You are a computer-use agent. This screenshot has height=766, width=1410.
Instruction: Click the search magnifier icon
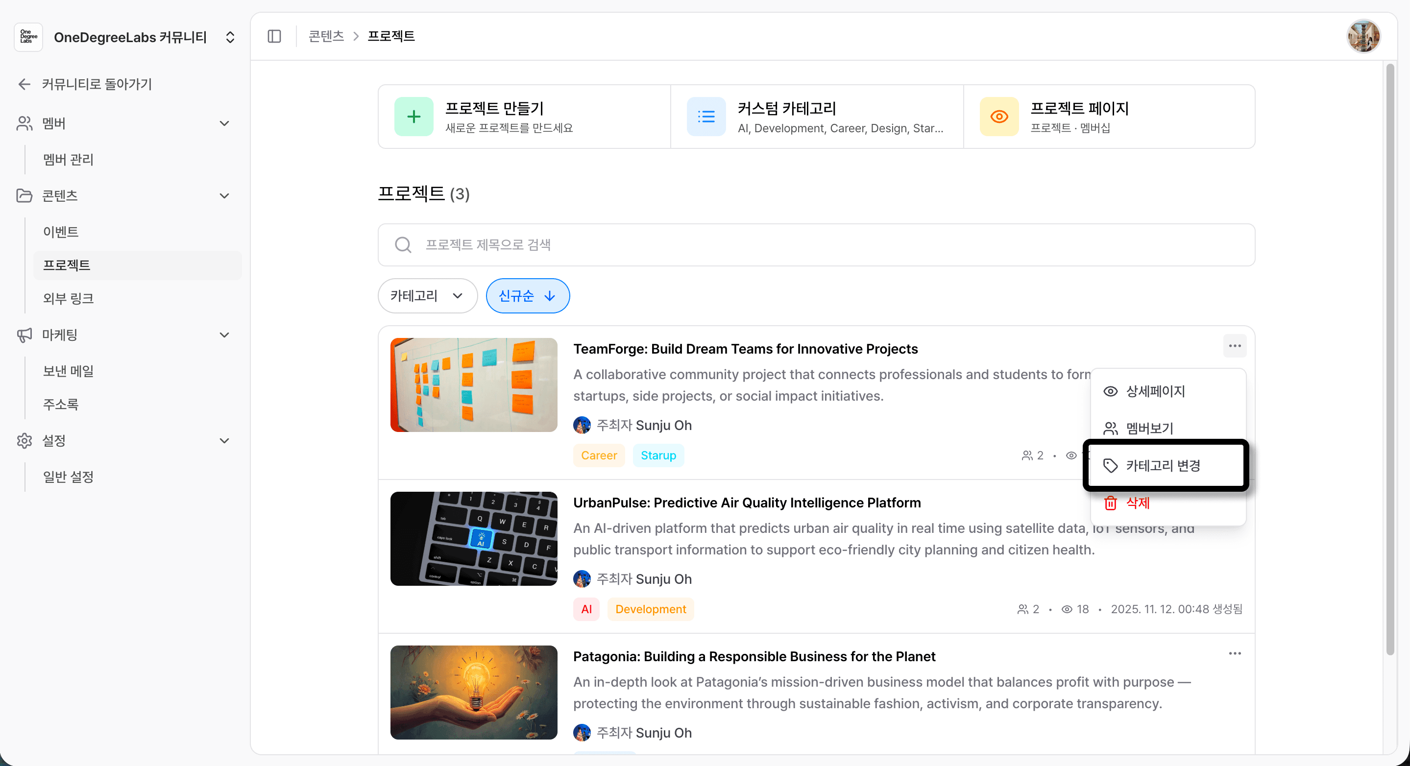pos(403,244)
